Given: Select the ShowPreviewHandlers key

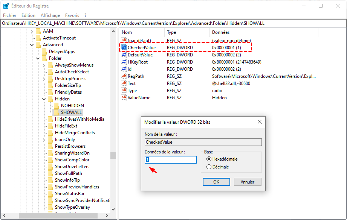Looking at the screenshot, I should [77, 187].
